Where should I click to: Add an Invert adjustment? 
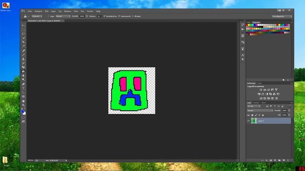[261, 98]
